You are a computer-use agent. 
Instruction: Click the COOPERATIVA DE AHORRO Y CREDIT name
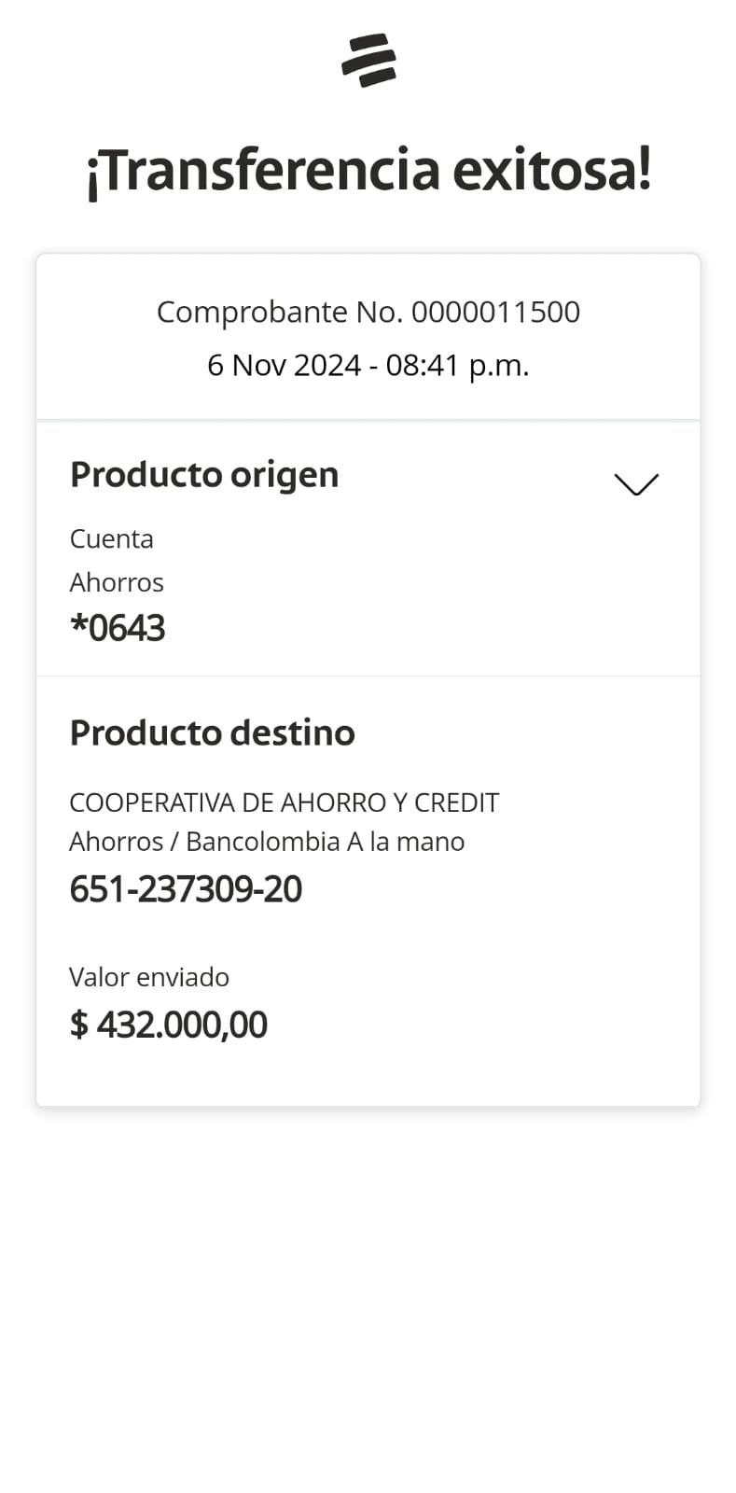[x=284, y=802]
